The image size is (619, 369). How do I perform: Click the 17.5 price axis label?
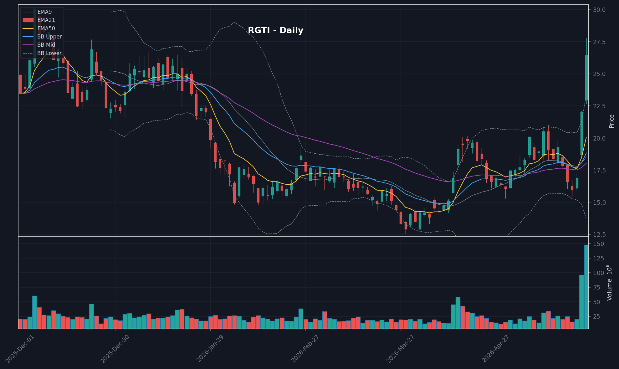coord(599,170)
